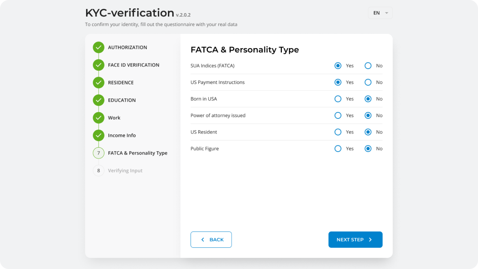Click the FACE ID VERIFICATION checkmark icon
Image resolution: width=478 pixels, height=269 pixels.
coord(98,65)
